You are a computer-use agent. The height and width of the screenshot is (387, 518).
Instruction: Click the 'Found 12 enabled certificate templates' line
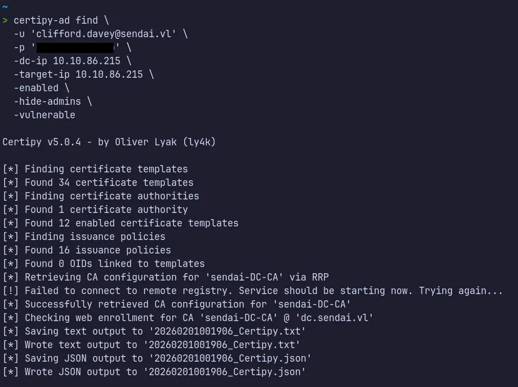click(131, 223)
